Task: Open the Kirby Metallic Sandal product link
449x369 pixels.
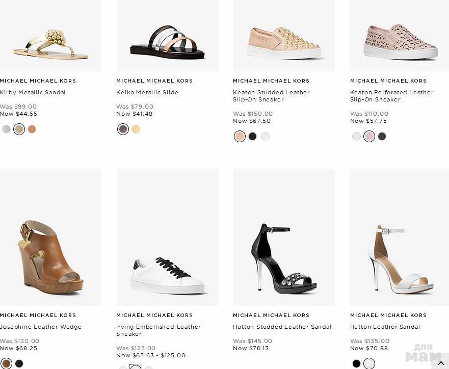Action: click(x=33, y=92)
